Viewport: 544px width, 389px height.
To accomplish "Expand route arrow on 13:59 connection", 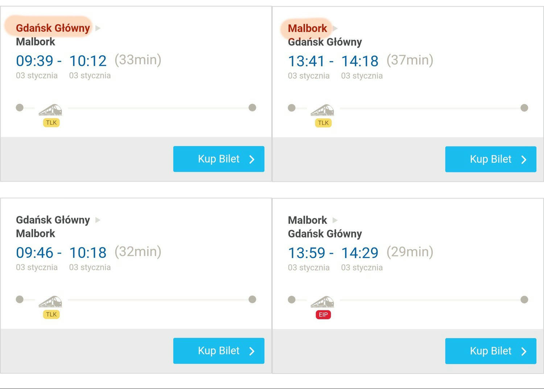I will 335,220.
